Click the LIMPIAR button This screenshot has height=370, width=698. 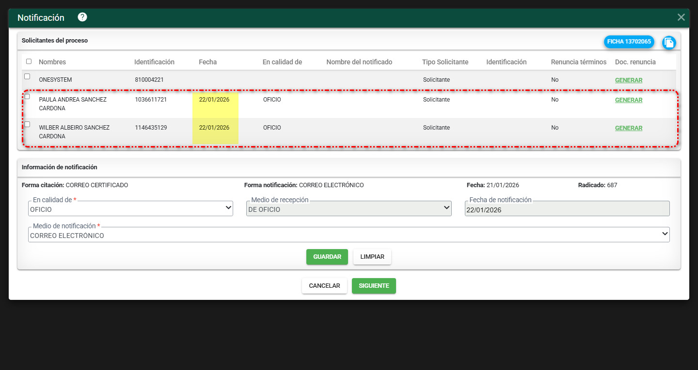372,257
